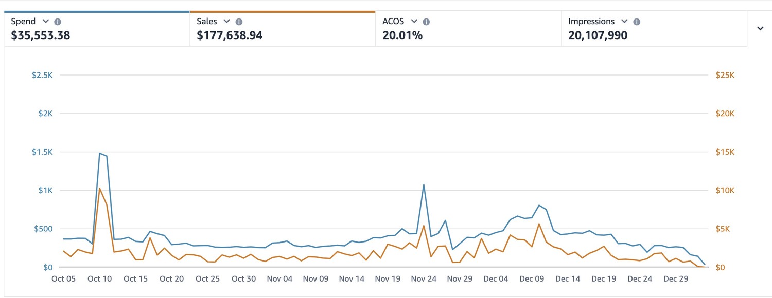Click the $10K right axis label
This screenshot has width=772, height=298.
tap(725, 190)
